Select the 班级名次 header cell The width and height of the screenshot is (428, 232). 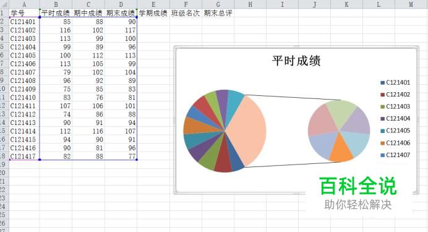186,13
